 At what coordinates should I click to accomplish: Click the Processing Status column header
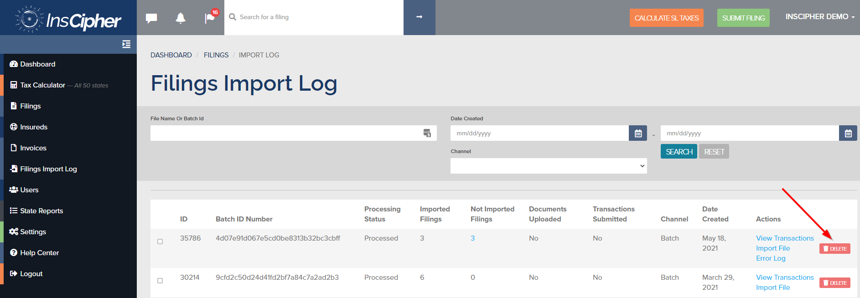point(382,214)
